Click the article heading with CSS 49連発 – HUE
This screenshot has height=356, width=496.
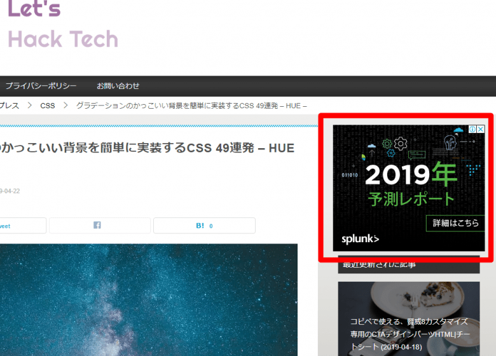click(147, 147)
